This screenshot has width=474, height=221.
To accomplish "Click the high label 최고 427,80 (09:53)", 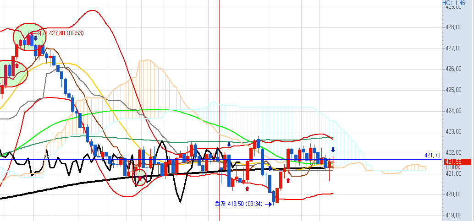I will click(x=60, y=33).
